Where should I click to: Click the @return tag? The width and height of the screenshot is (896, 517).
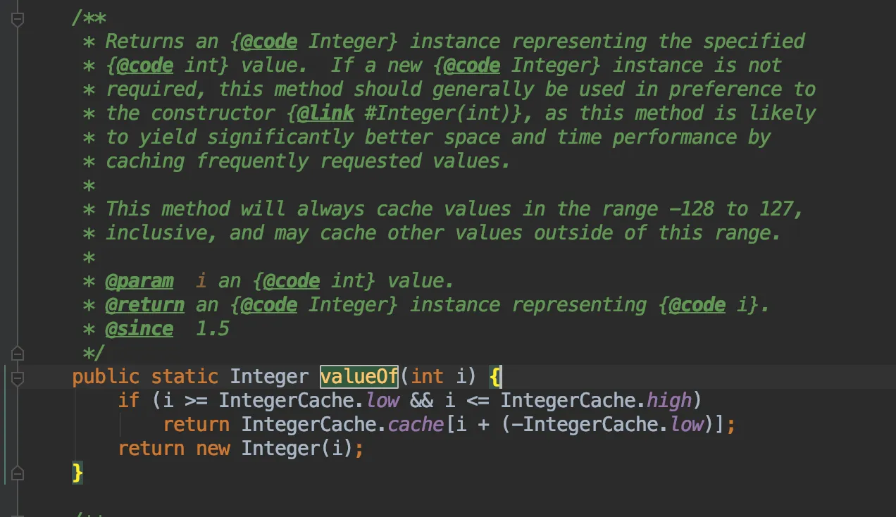(x=144, y=305)
